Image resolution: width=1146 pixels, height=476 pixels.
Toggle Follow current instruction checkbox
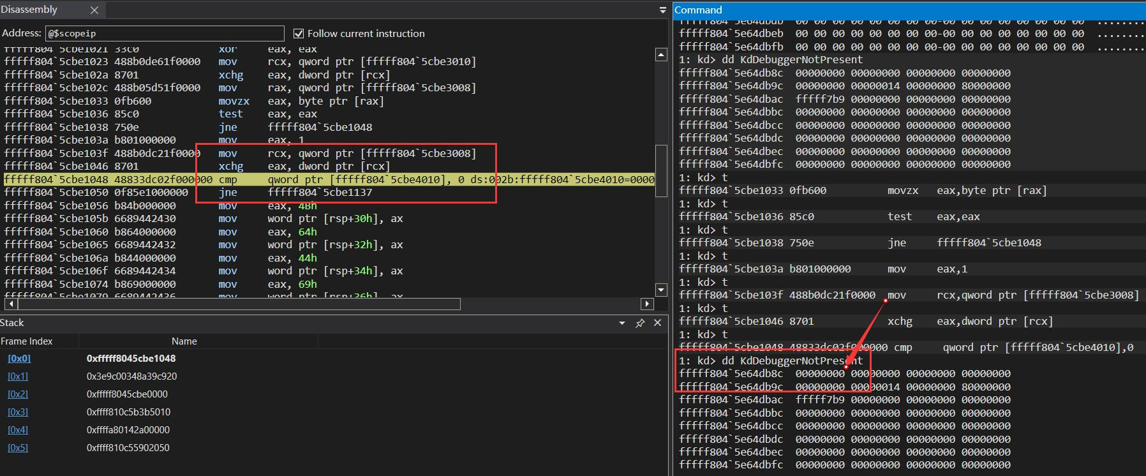(x=298, y=33)
